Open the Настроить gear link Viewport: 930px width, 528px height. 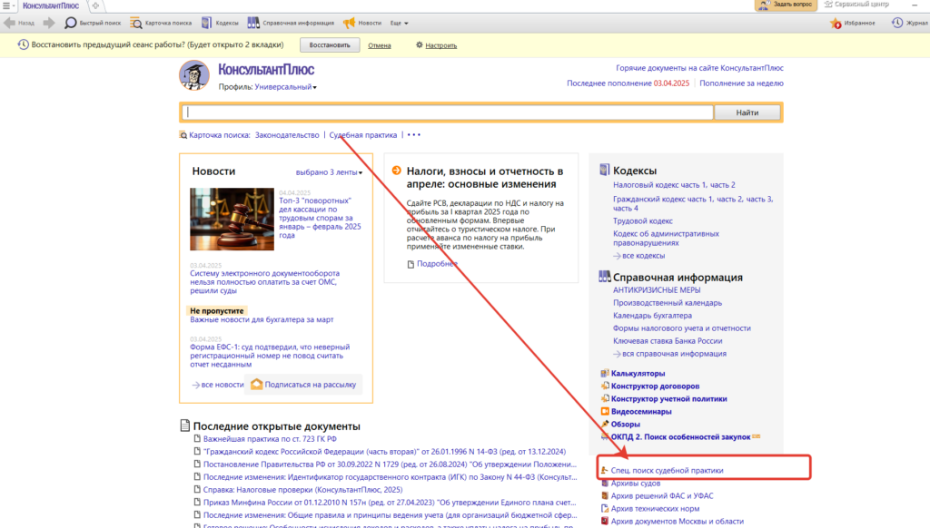tap(436, 45)
